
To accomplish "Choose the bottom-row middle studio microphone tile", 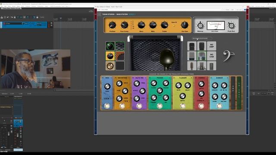I will [202, 66].
